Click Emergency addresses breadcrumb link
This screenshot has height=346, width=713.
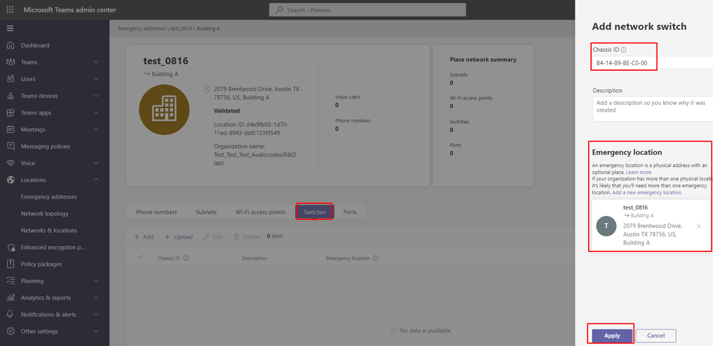[x=142, y=28]
